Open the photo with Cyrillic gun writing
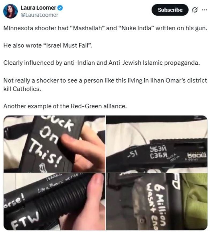 pyautogui.click(x=157, y=144)
